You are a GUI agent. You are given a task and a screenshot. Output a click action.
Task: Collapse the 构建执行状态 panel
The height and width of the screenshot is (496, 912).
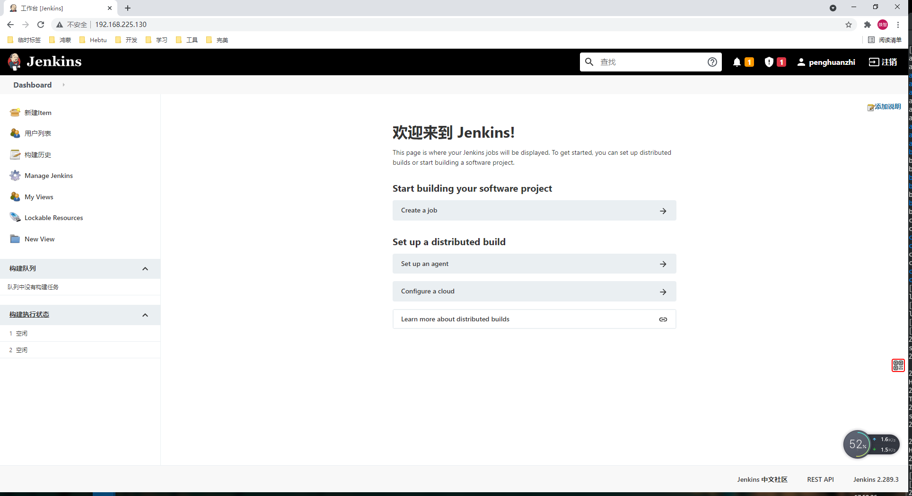point(145,315)
